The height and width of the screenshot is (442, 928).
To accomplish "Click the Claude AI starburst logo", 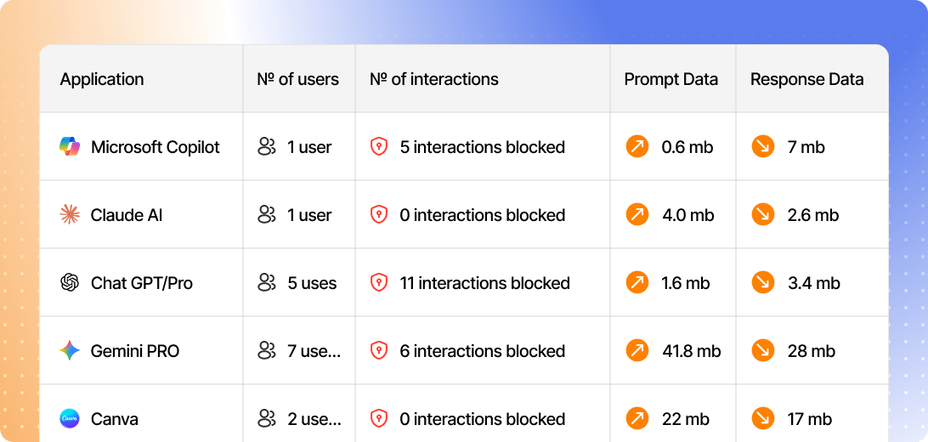I will click(70, 215).
